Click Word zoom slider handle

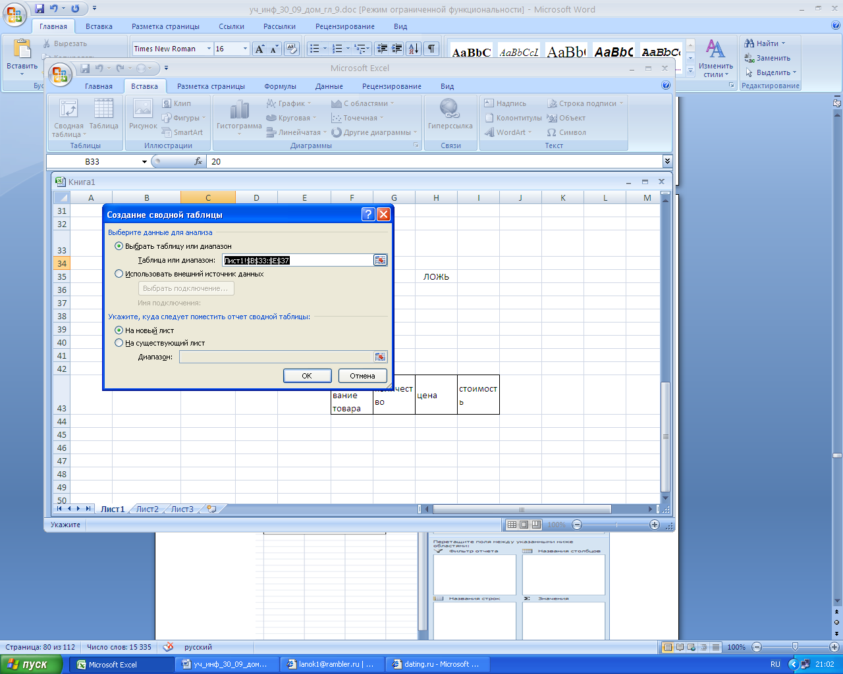[x=795, y=647]
